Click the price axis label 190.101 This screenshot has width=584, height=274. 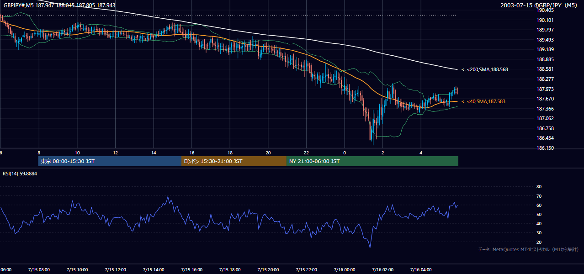pyautogui.click(x=546, y=20)
